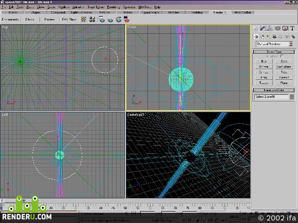Open the Utilities hammer panel tab

(x=292, y=28)
